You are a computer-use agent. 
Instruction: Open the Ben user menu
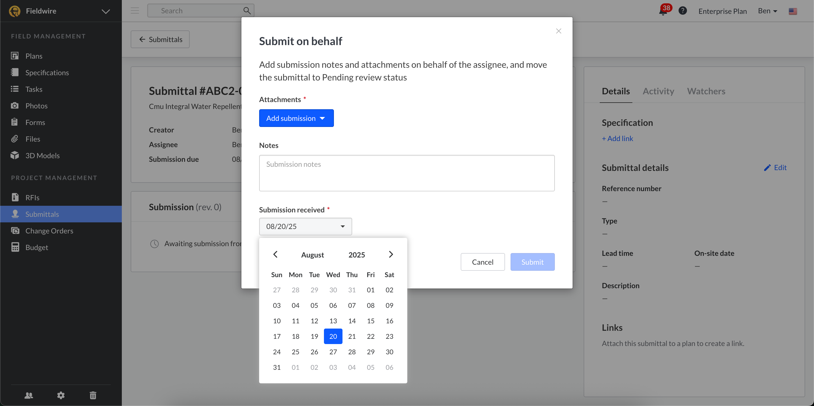coord(767,11)
